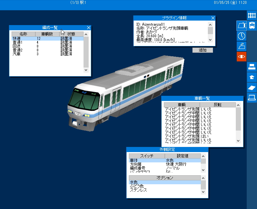Select the train vehicle icon at top right

[252, 26]
